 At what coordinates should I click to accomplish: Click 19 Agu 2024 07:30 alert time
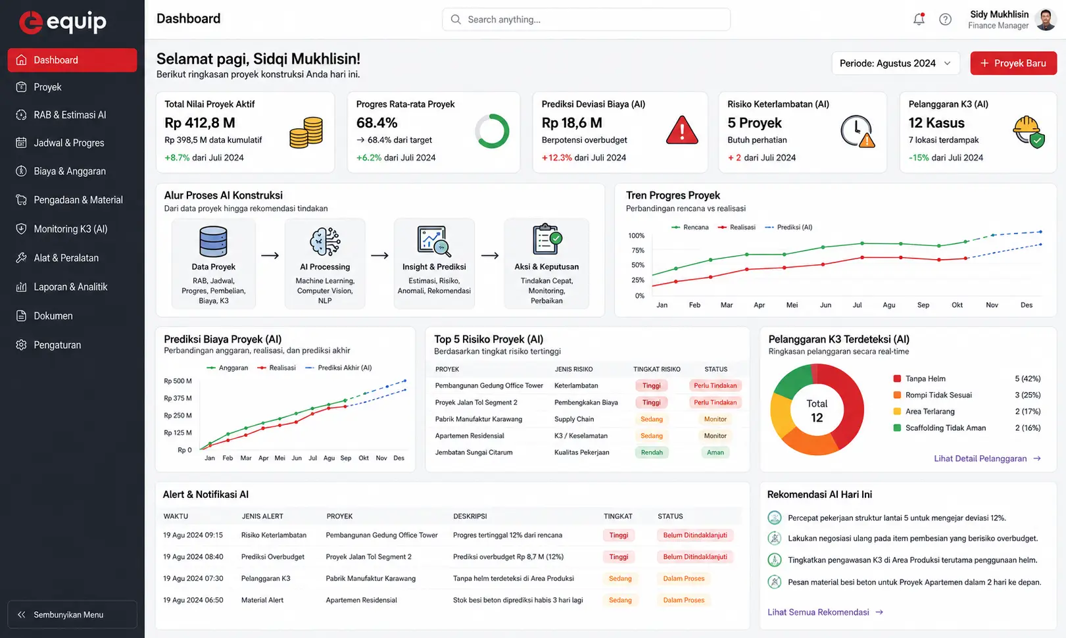tap(193, 579)
